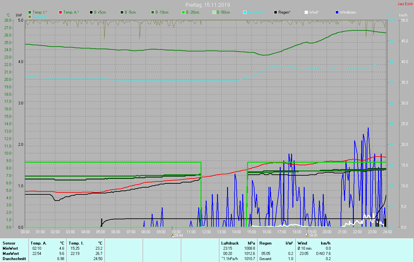Click the rain total value '1.0'

tap(291, 259)
